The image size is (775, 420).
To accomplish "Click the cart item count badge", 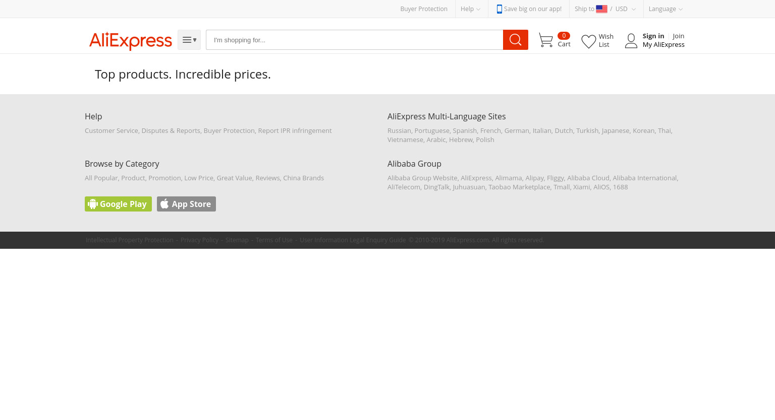I will 564,36.
